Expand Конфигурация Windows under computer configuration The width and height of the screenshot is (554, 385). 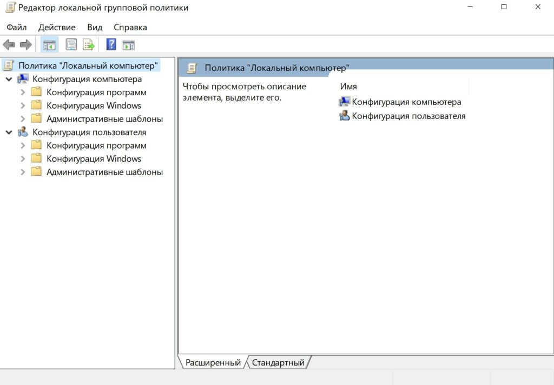click(23, 105)
